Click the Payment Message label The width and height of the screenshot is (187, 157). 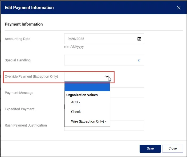point(19,93)
